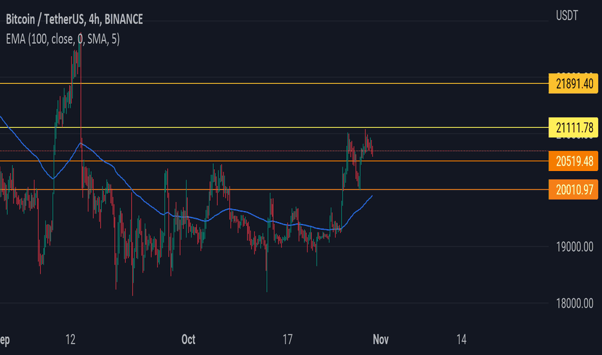Select the EMA (100, close) indicator legend
602x355 pixels.
pyautogui.click(x=63, y=39)
